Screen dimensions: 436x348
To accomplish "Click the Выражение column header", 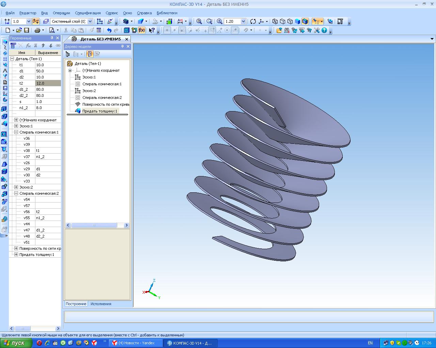I will (x=48, y=53).
